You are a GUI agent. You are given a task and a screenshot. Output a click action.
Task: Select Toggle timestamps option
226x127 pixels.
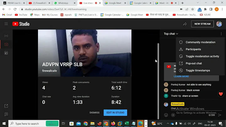tap(200, 70)
